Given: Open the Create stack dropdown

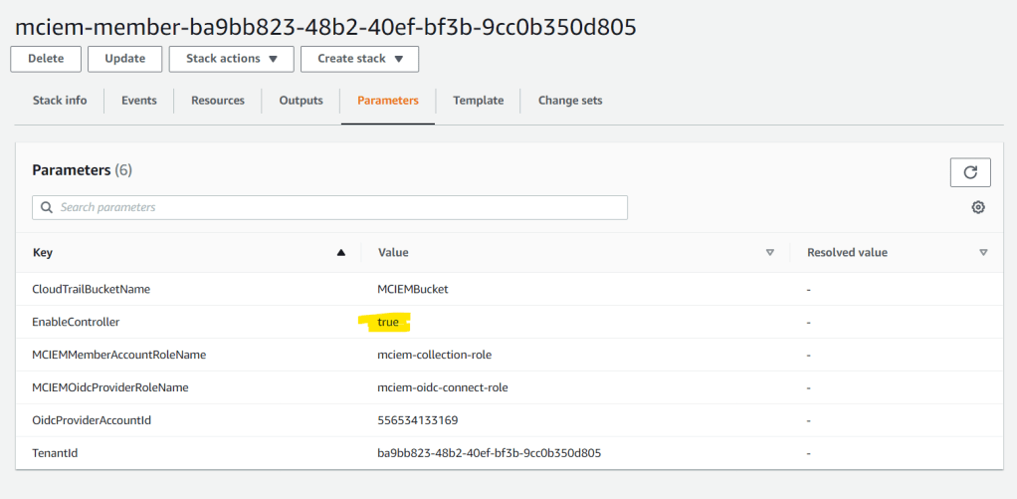Looking at the screenshot, I should click(x=359, y=59).
